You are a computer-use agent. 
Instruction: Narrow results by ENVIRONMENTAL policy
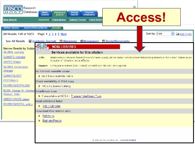pos(18,104)
